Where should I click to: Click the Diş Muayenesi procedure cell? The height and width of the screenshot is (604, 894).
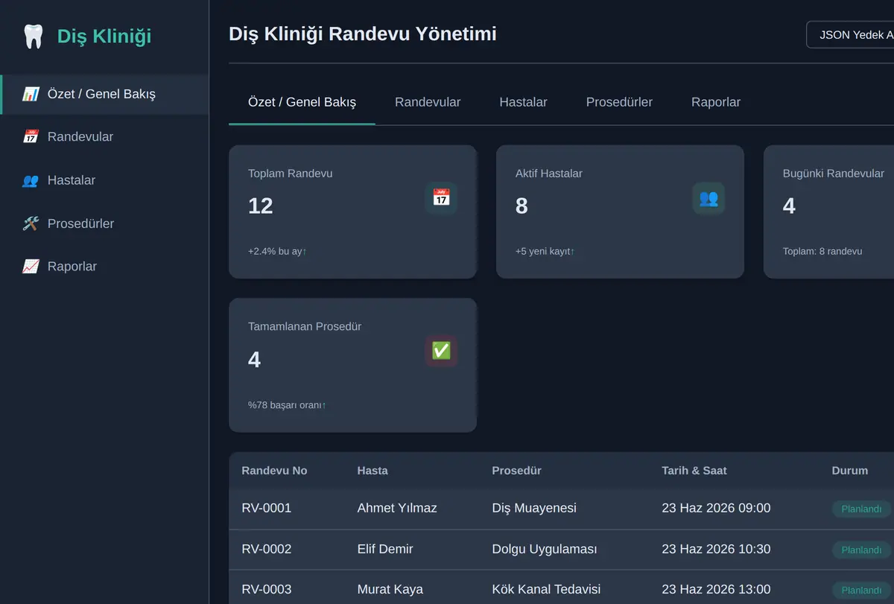coord(534,508)
